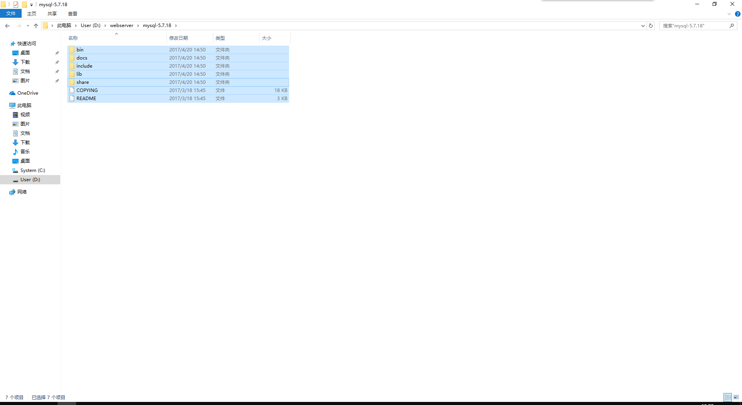Screen dimensions: 742x405
Task: Sort by 大小 column header
Action: tap(267, 38)
